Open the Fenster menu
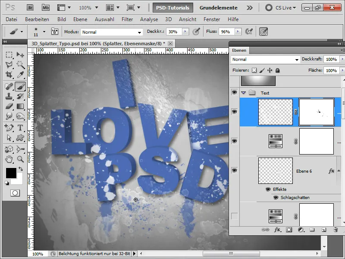Image resolution: width=345 pixels, height=259 pixels. 212,19
